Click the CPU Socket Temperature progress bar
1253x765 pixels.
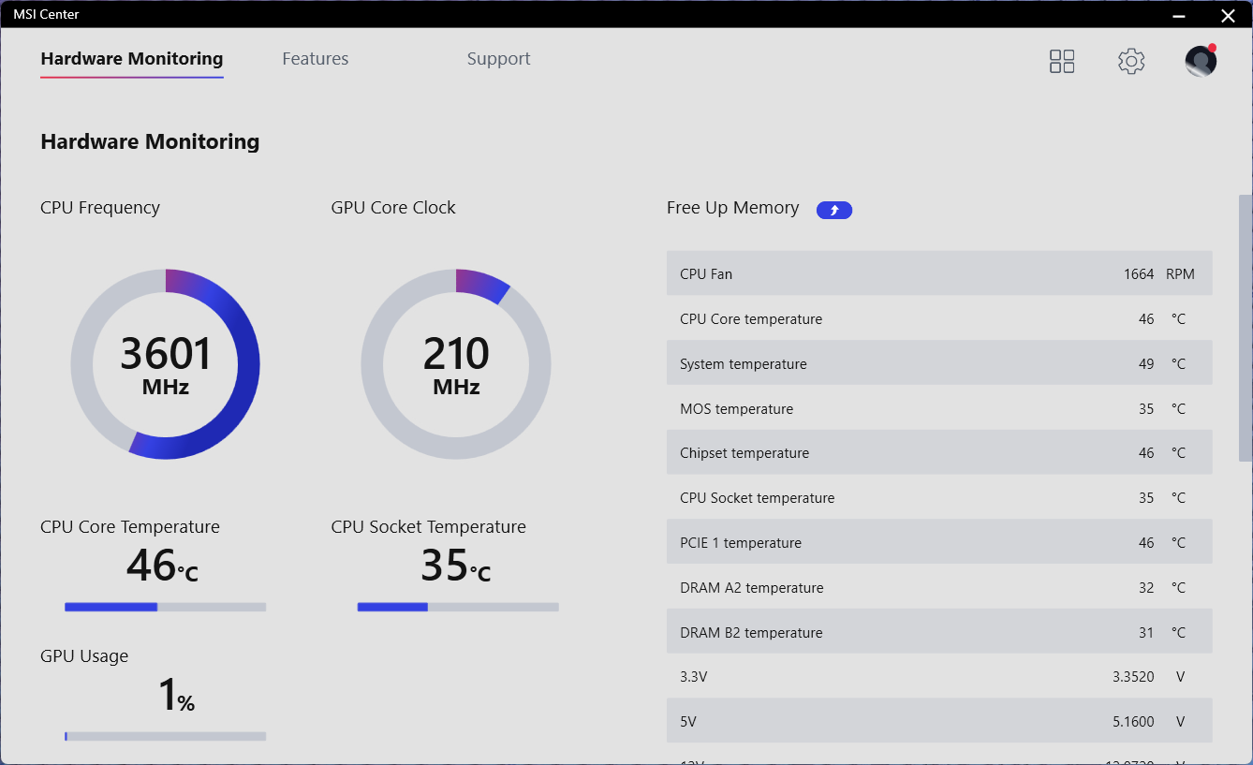(458, 607)
